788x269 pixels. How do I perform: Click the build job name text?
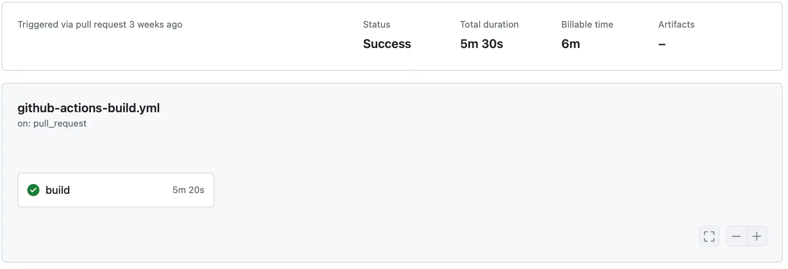pos(58,190)
